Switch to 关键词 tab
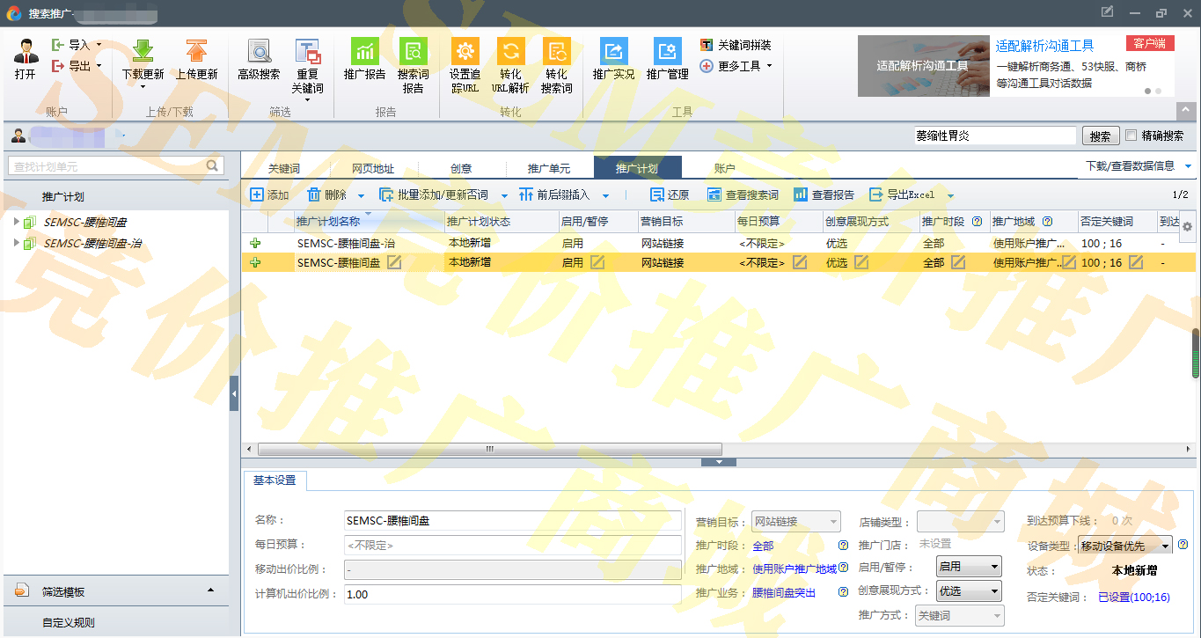Image resolution: width=1201 pixels, height=638 pixels. 284,168
